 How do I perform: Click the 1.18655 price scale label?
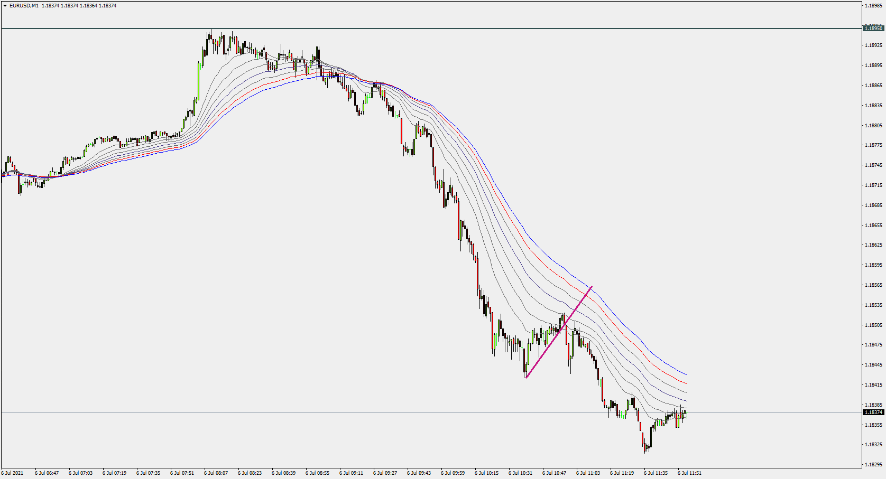874,226
